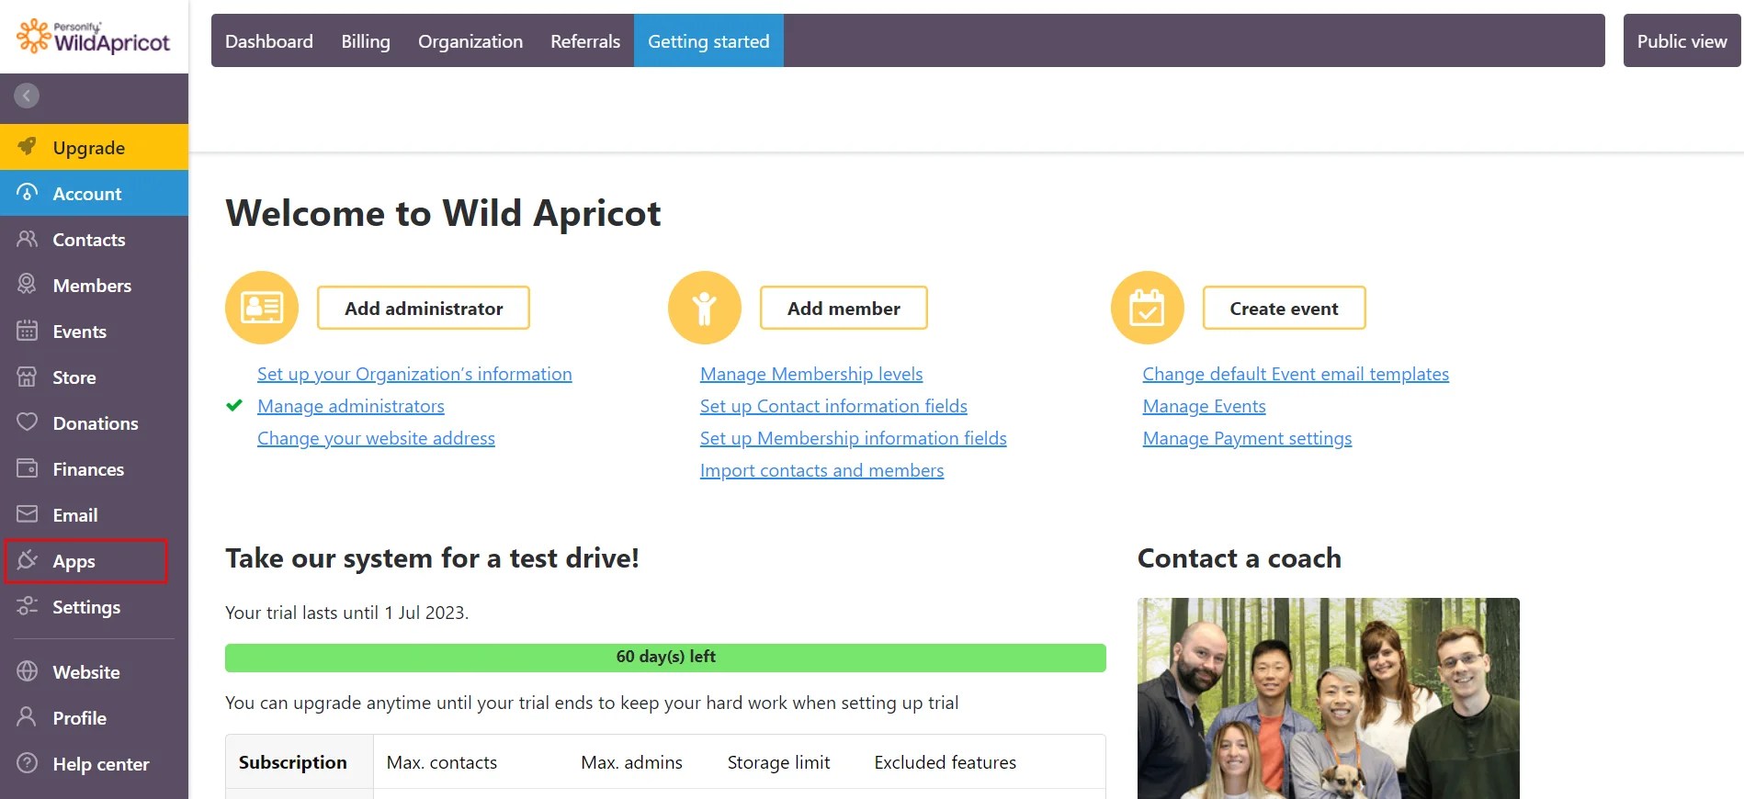
Task: Open Change your website address link
Action: coord(376,438)
